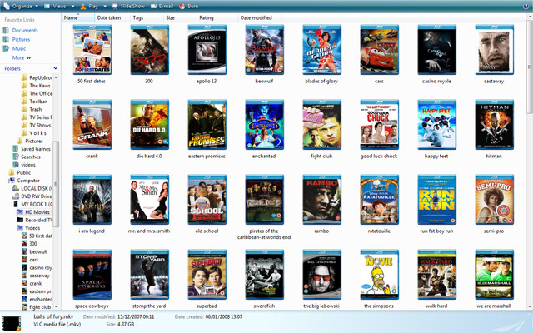Viewport: 533px width, 333px height.
Task: Select the walk hard cover
Action: pyautogui.click(x=436, y=275)
